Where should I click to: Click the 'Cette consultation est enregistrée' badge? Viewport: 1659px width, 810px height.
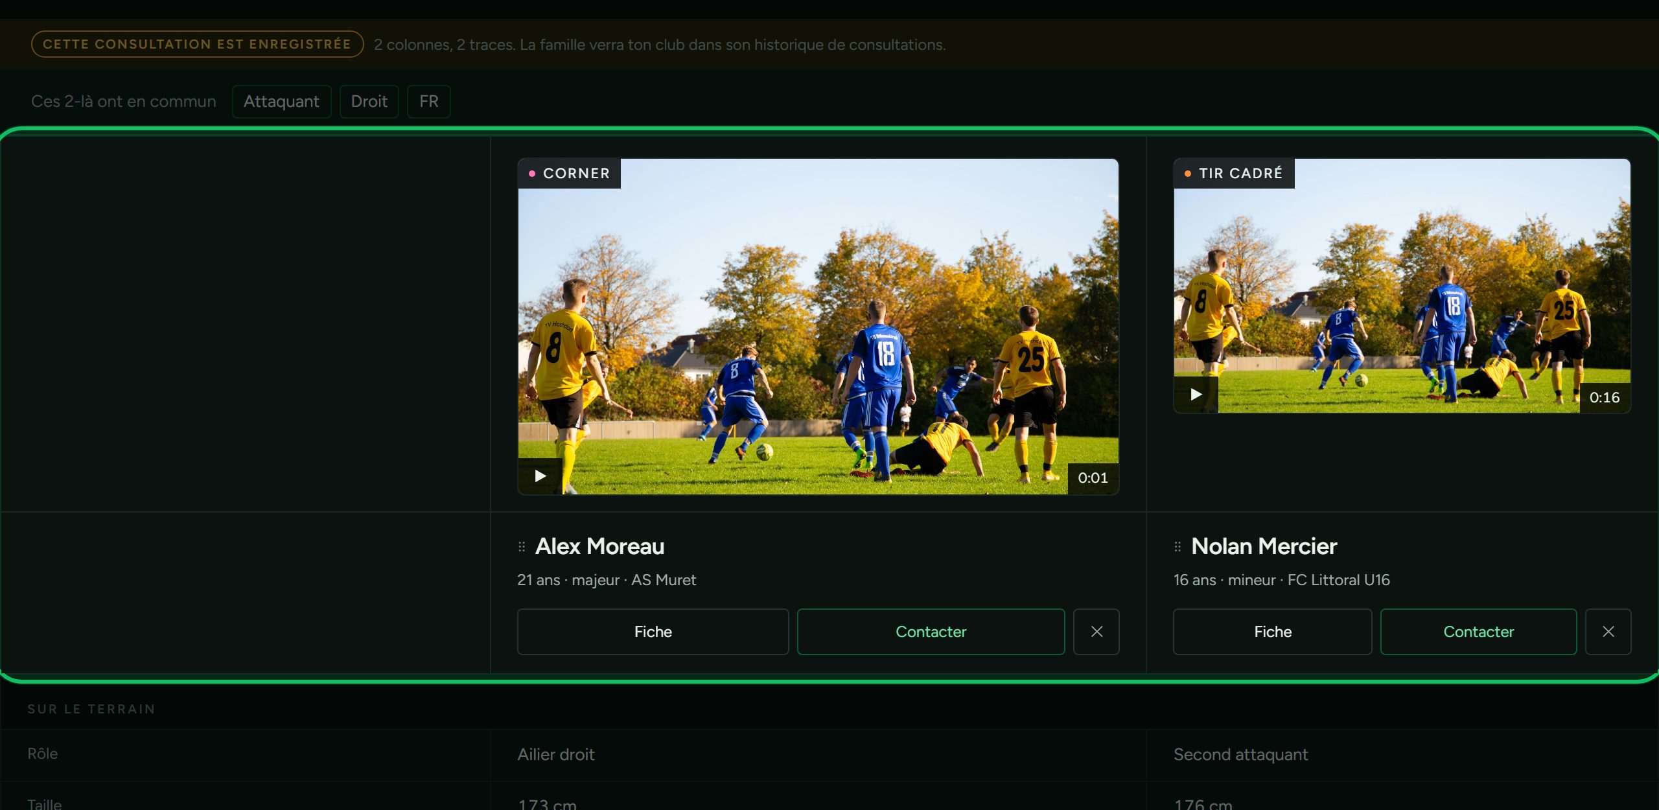pyautogui.click(x=197, y=44)
